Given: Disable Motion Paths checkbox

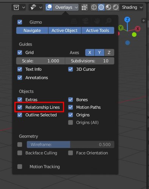Looking at the screenshot, I should [x=71, y=107].
